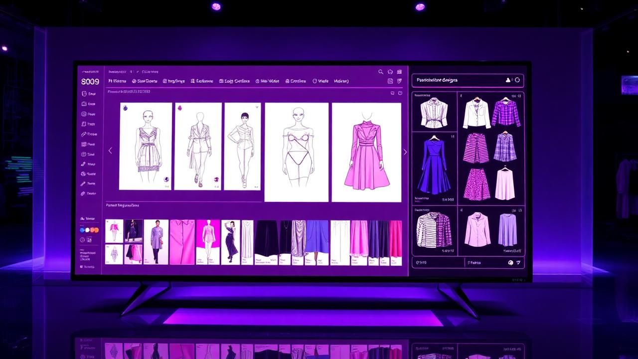Toggle the download option at right panel bottom

click(510, 263)
